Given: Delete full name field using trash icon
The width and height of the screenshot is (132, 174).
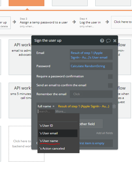Looking at the screenshot, I should [114, 106].
